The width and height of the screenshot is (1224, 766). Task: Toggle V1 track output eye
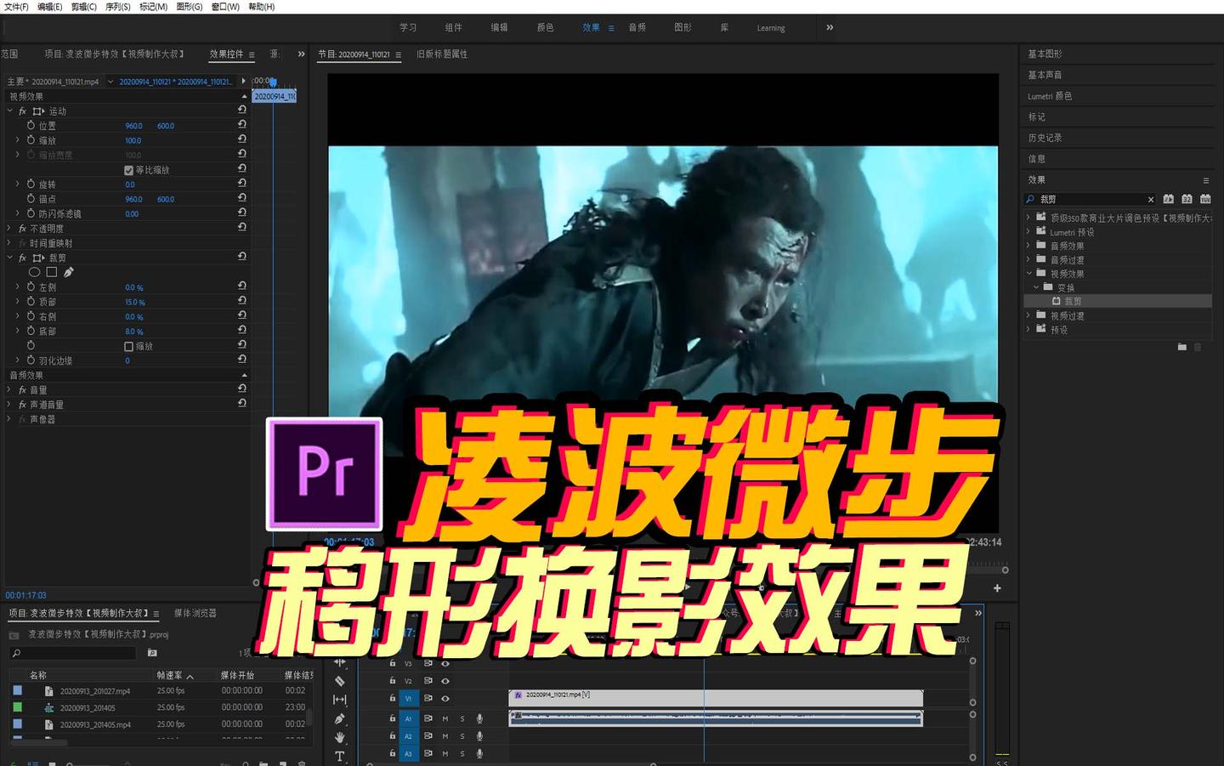point(445,699)
